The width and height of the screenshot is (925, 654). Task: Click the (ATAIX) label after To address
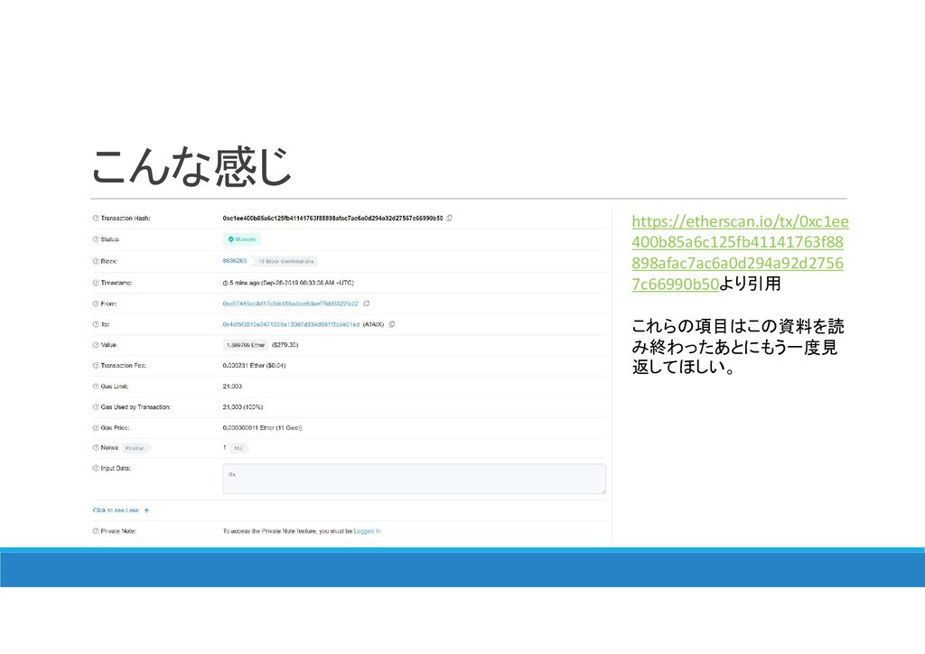(373, 324)
